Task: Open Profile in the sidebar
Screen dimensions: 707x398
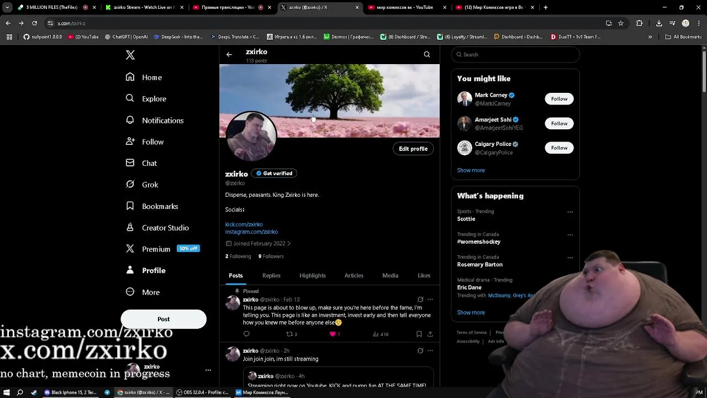Action: click(x=146, y=270)
